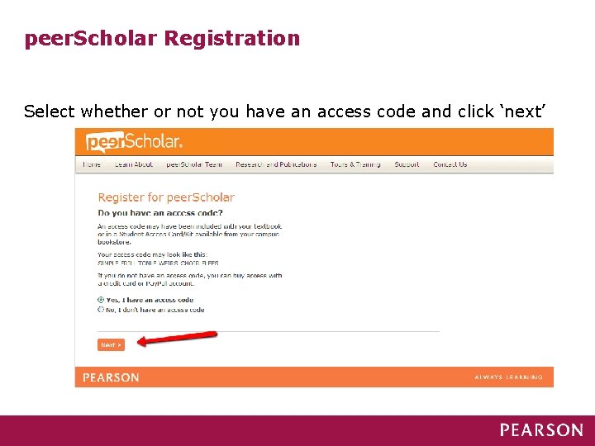Open the Home menu item
Image resolution: width=595 pixels, height=446 pixels.
(91, 164)
